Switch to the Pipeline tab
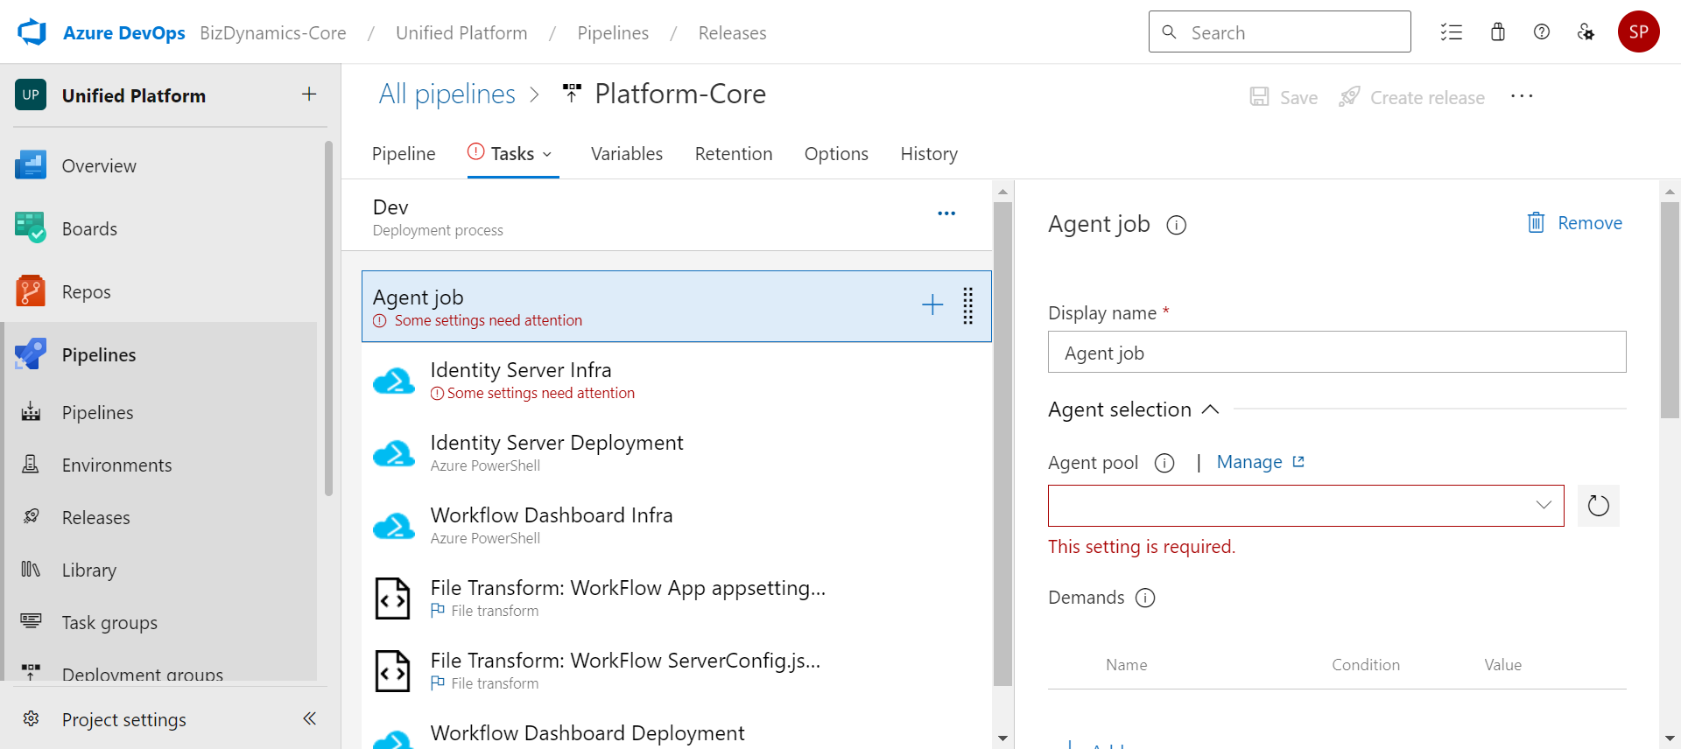Image resolution: width=1681 pixels, height=749 pixels. coord(404,154)
